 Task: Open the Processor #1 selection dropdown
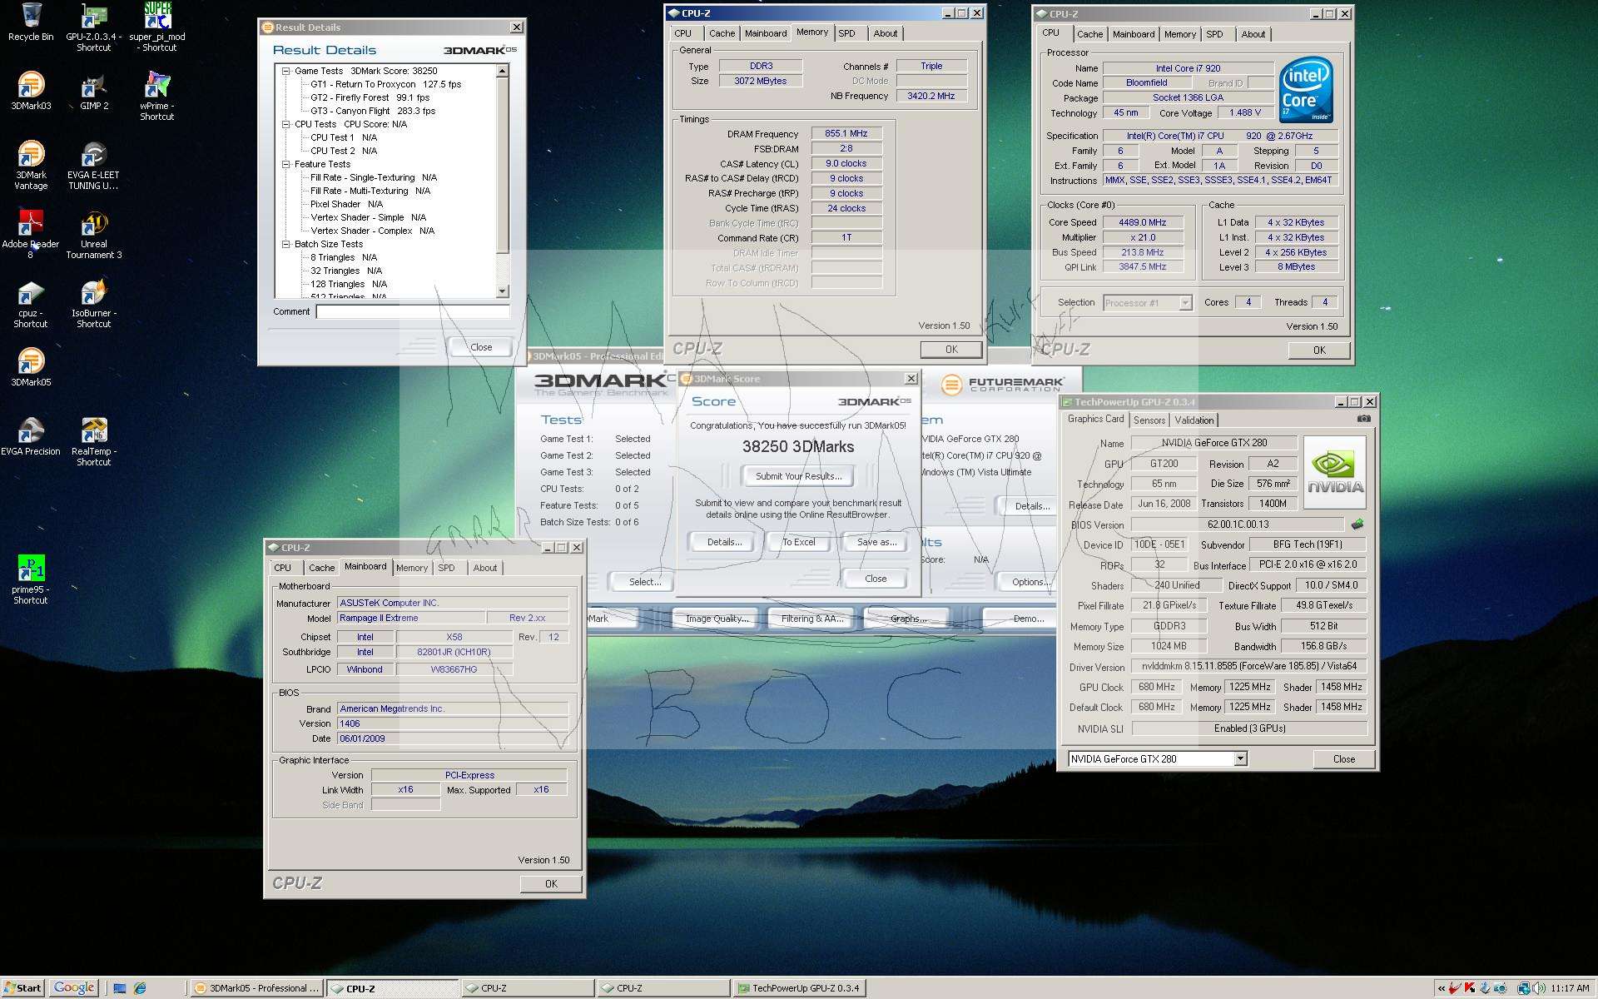click(1185, 303)
